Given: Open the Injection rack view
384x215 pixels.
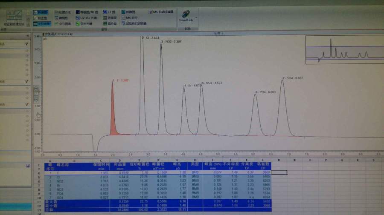Looking at the screenshot, I should 110,18.
